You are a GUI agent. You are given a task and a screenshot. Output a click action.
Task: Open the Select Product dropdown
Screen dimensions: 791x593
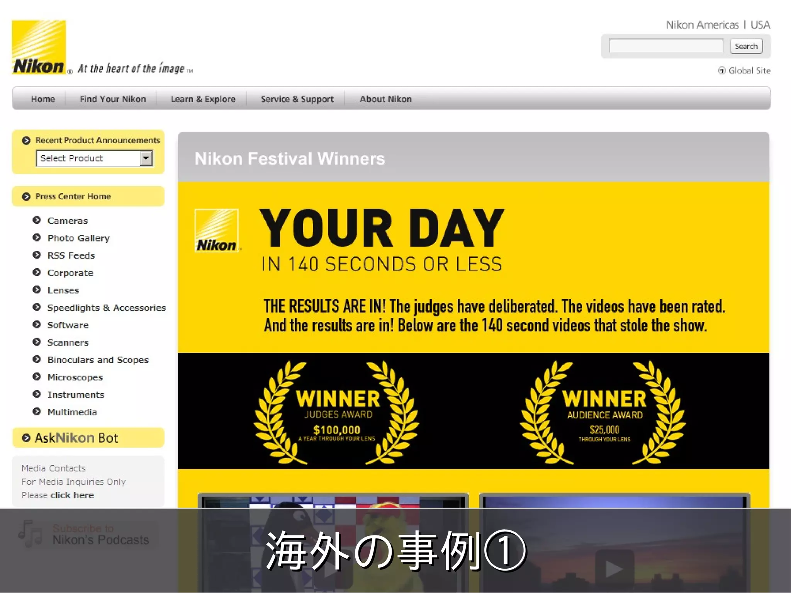tap(95, 158)
